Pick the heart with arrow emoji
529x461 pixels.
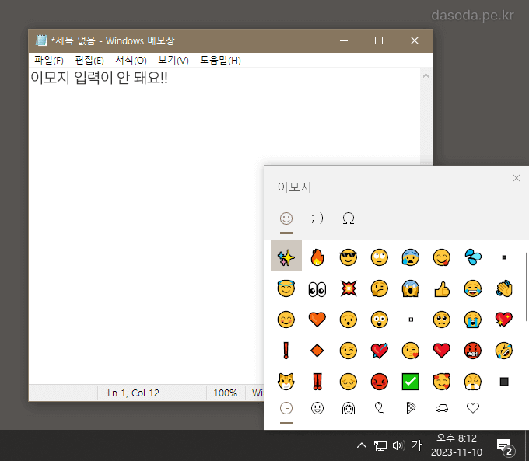point(379,351)
